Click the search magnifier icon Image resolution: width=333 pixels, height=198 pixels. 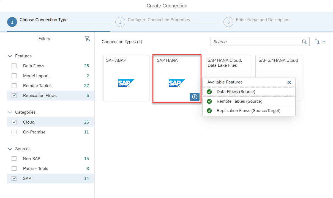pyautogui.click(x=304, y=42)
